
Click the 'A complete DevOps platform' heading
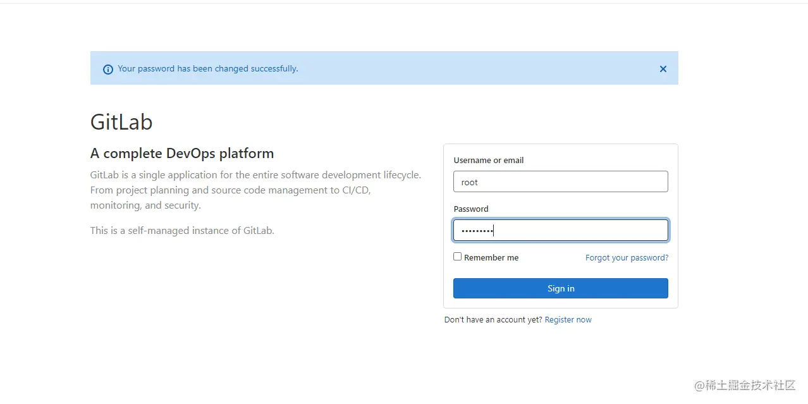coord(182,153)
